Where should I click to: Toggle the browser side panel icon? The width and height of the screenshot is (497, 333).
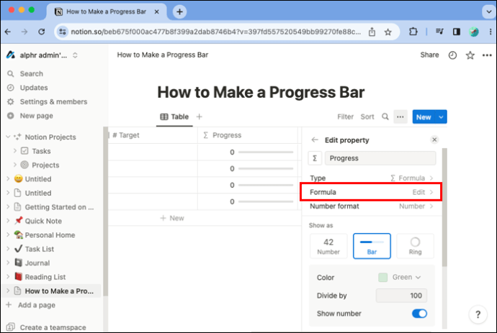[457, 32]
